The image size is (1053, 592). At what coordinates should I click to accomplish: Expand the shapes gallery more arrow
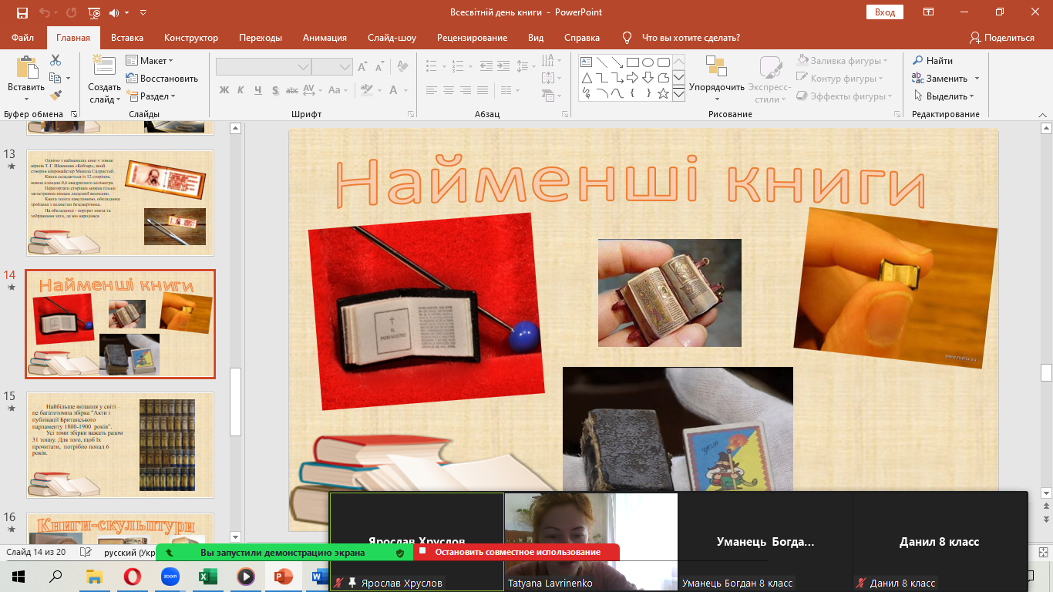click(678, 94)
